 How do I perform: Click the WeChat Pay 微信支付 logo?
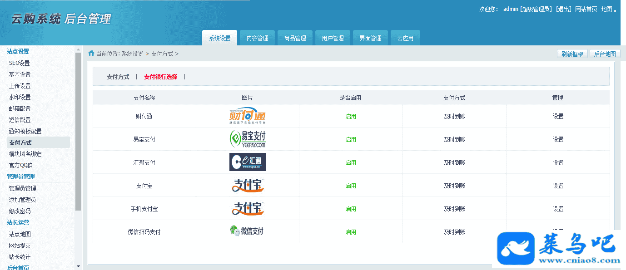(247, 231)
